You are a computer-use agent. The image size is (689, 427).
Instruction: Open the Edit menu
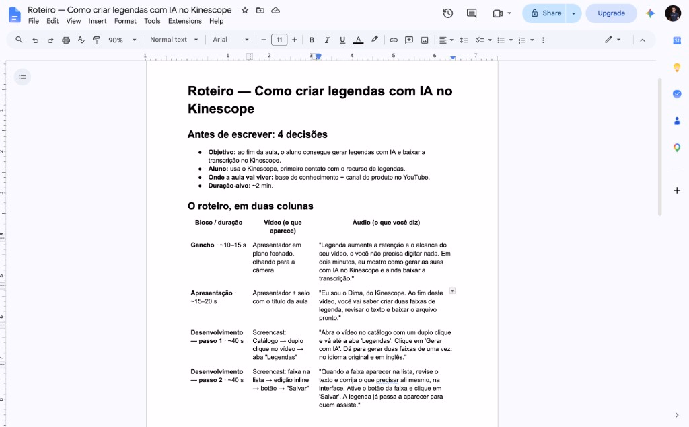(x=52, y=21)
